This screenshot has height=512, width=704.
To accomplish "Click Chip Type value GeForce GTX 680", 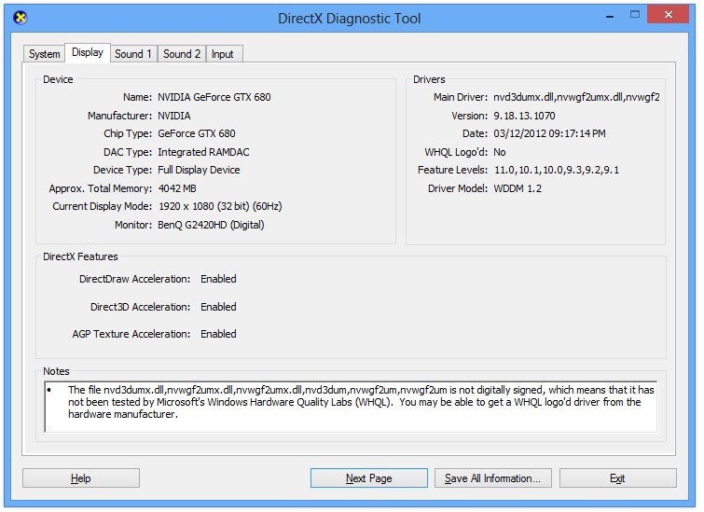I will (x=197, y=134).
